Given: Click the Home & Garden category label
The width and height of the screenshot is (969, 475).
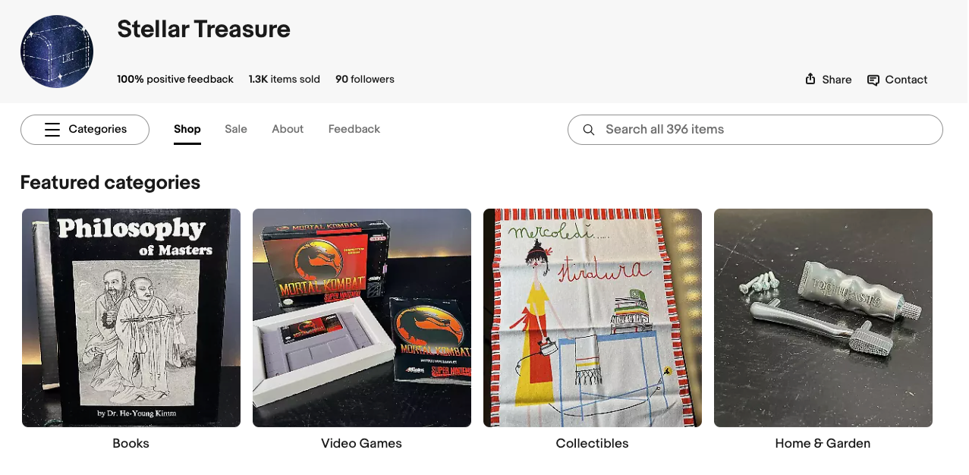Looking at the screenshot, I should tap(823, 443).
